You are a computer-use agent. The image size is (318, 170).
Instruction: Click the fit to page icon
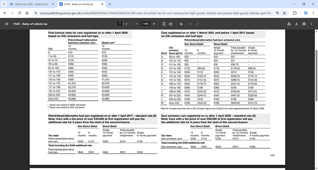click(164, 24)
